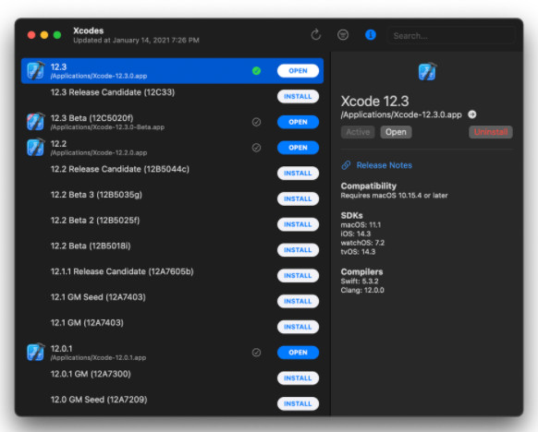Screen dimensions: 538x432
Task: Refresh the Xcode versions list
Action: [x=315, y=34]
